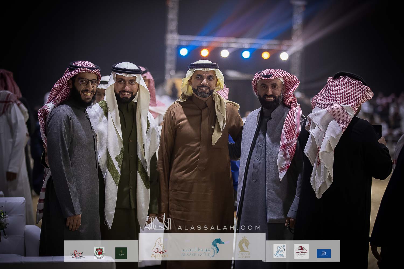404x269 pixels.
Task: Click the blue square sponsor logo
Action: [324, 253]
